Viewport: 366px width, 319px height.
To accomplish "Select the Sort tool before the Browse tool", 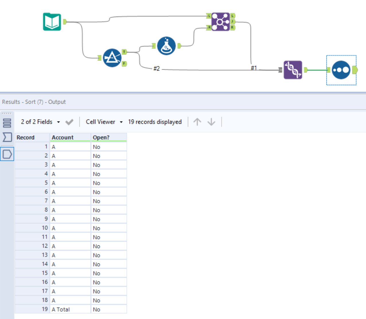I will click(x=293, y=70).
